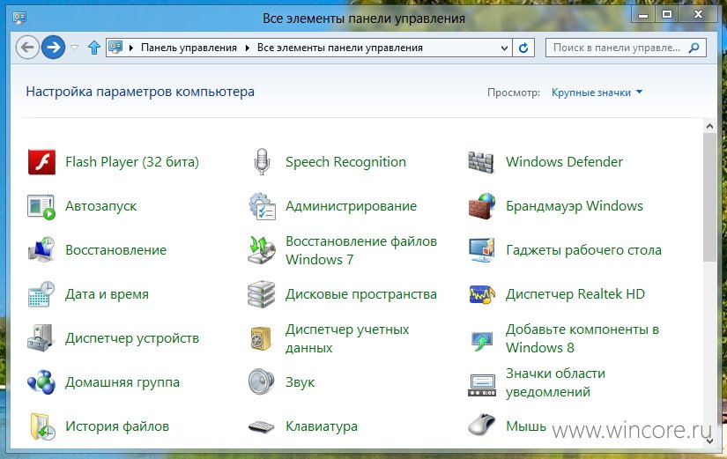Expand the arrow before Панель управления breadcrumb

pyautogui.click(x=131, y=48)
